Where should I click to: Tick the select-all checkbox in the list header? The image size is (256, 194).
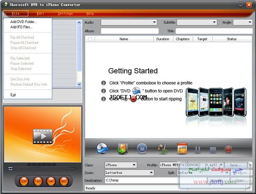click(90, 39)
